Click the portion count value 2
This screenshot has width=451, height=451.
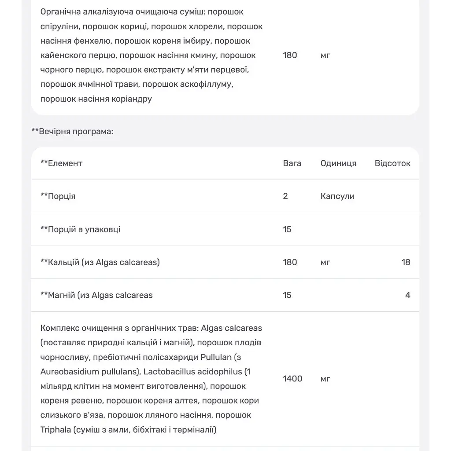click(285, 196)
